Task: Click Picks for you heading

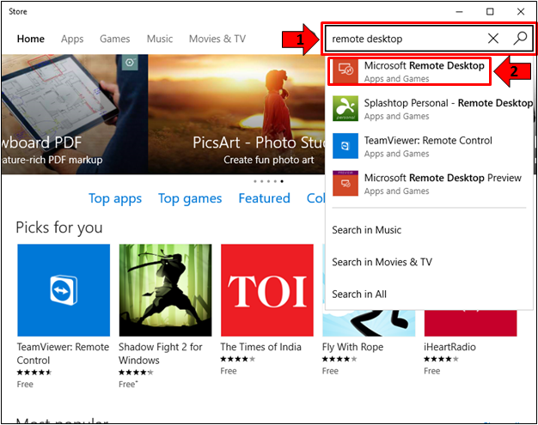Action: click(59, 228)
